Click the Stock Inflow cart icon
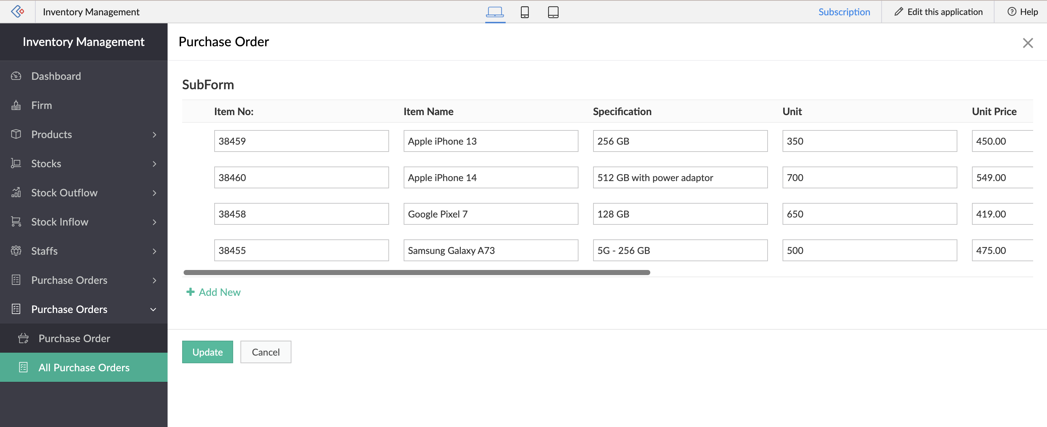 point(16,222)
